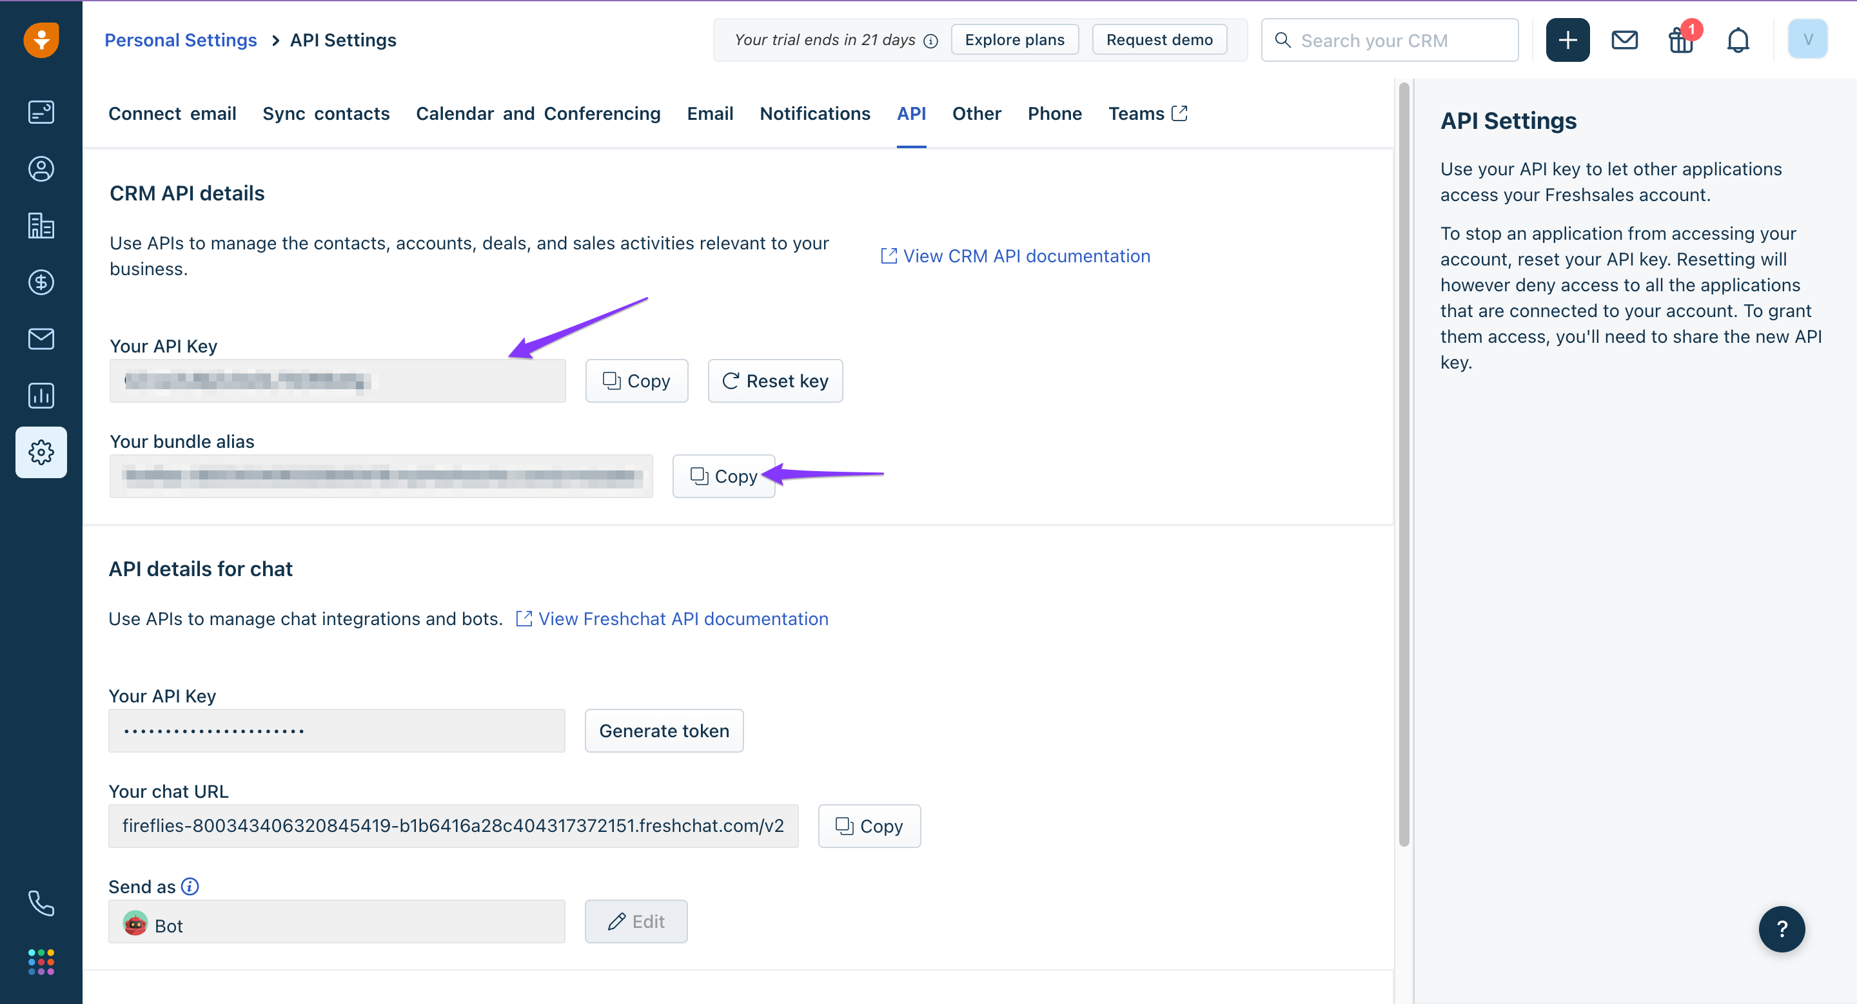This screenshot has width=1857, height=1004.
Task: Open the Reports chart icon in sidebar
Action: (41, 396)
